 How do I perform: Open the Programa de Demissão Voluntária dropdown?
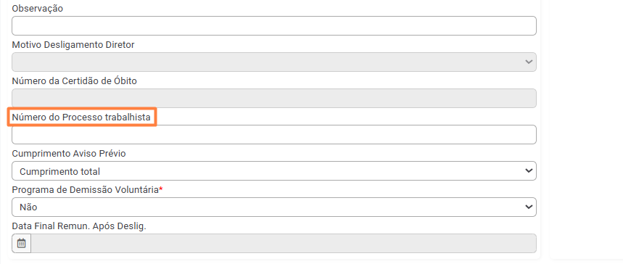[x=273, y=207]
